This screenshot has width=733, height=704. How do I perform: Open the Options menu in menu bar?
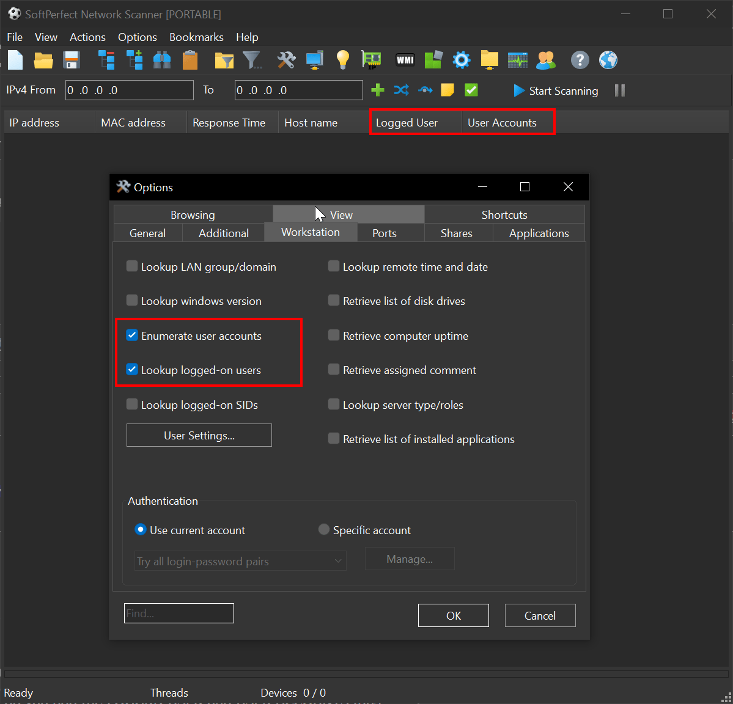pyautogui.click(x=138, y=37)
